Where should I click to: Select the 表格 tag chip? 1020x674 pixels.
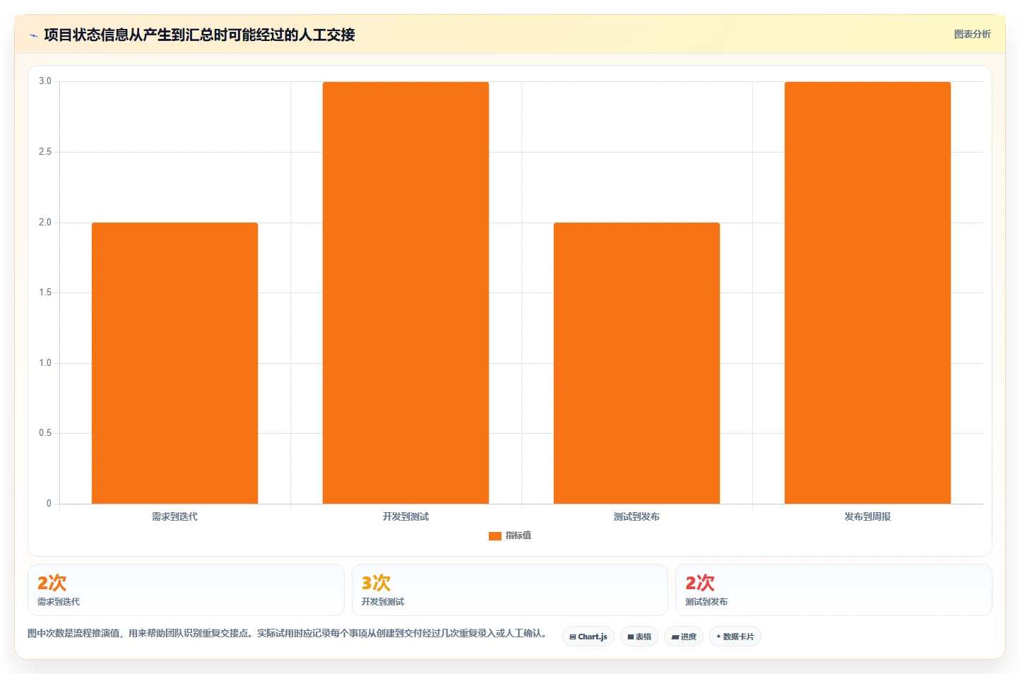point(639,637)
